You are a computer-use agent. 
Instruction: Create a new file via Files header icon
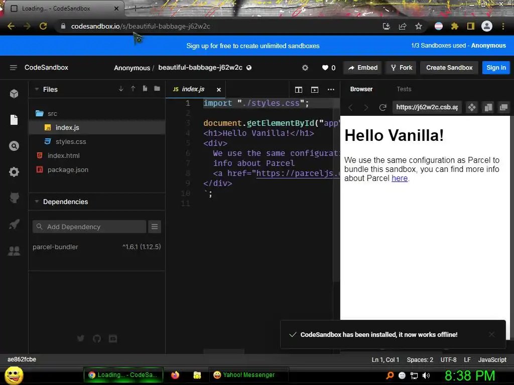145,89
